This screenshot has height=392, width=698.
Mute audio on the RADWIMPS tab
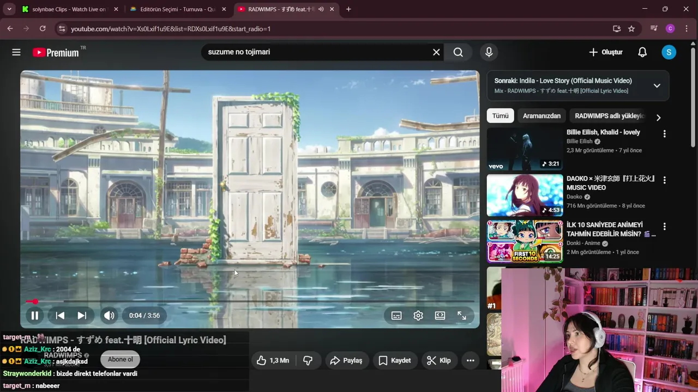point(321,9)
